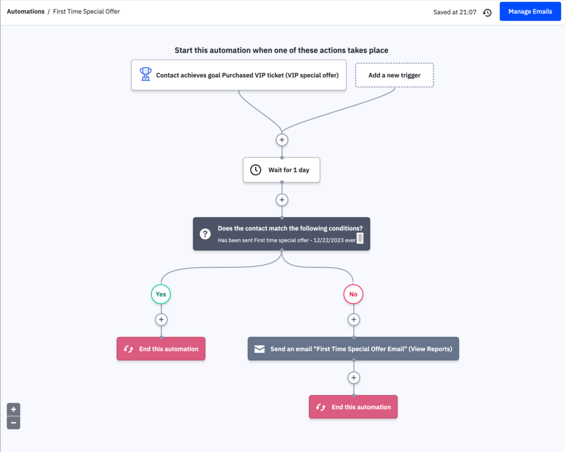Click the lightning icon on the Yes-branch end step
The height and width of the screenshot is (452, 565).
[x=129, y=348]
